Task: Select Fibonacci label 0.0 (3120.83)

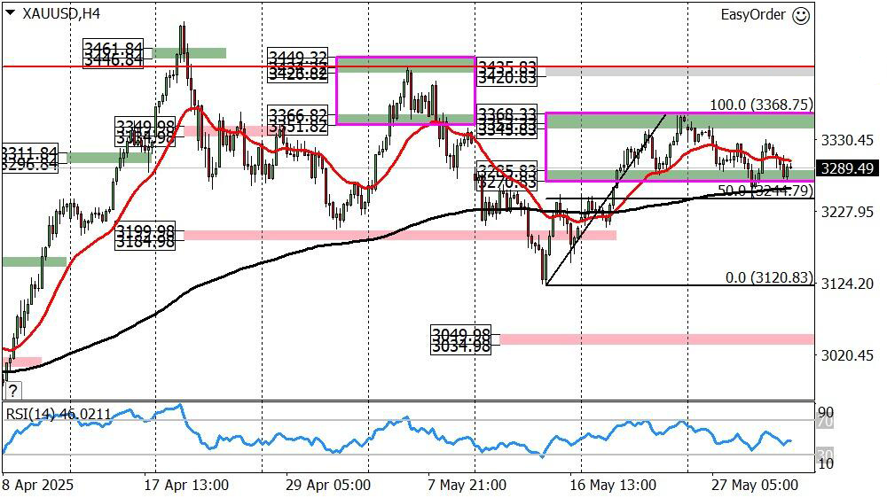Action: pyautogui.click(x=769, y=277)
